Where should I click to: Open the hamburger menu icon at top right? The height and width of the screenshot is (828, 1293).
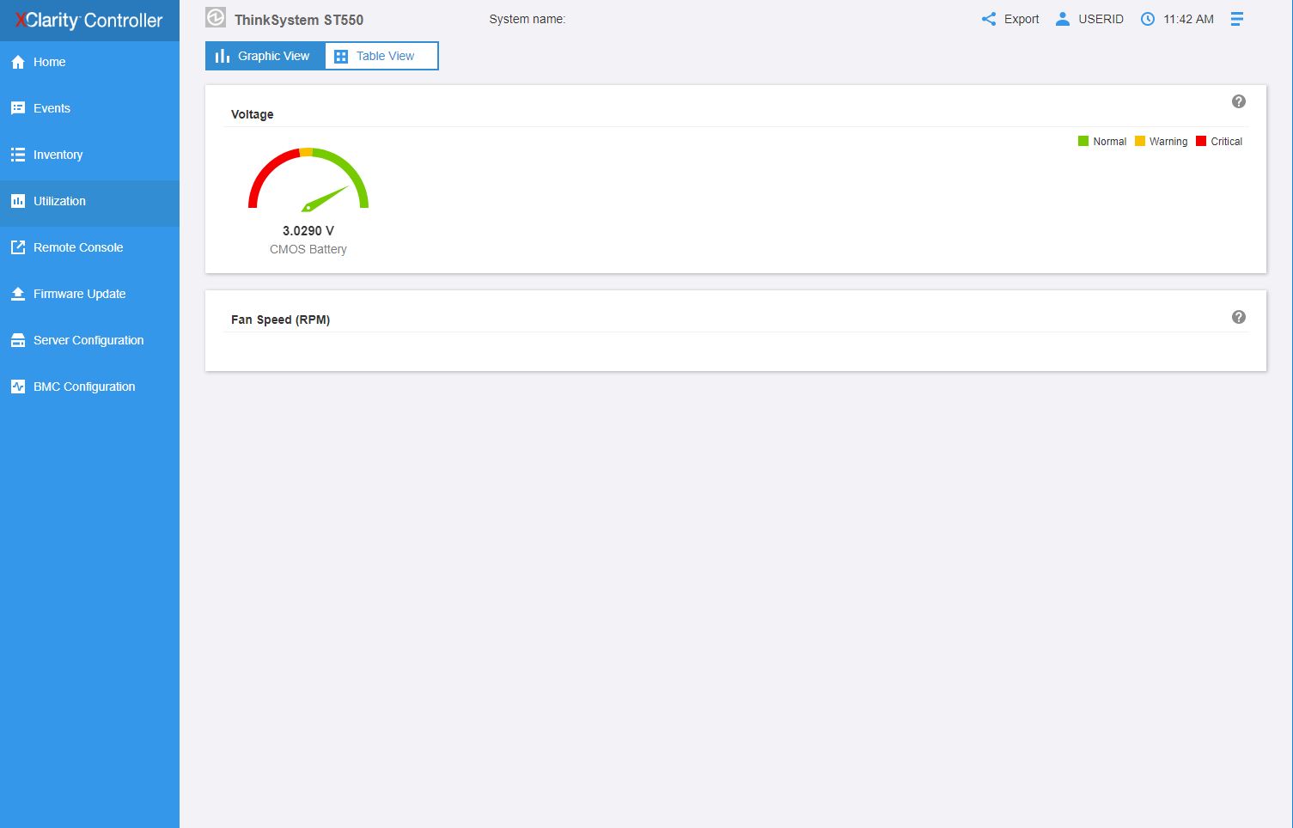(x=1237, y=19)
